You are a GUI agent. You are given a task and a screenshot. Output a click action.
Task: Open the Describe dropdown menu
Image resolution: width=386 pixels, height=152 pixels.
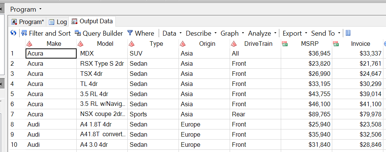[201, 33]
